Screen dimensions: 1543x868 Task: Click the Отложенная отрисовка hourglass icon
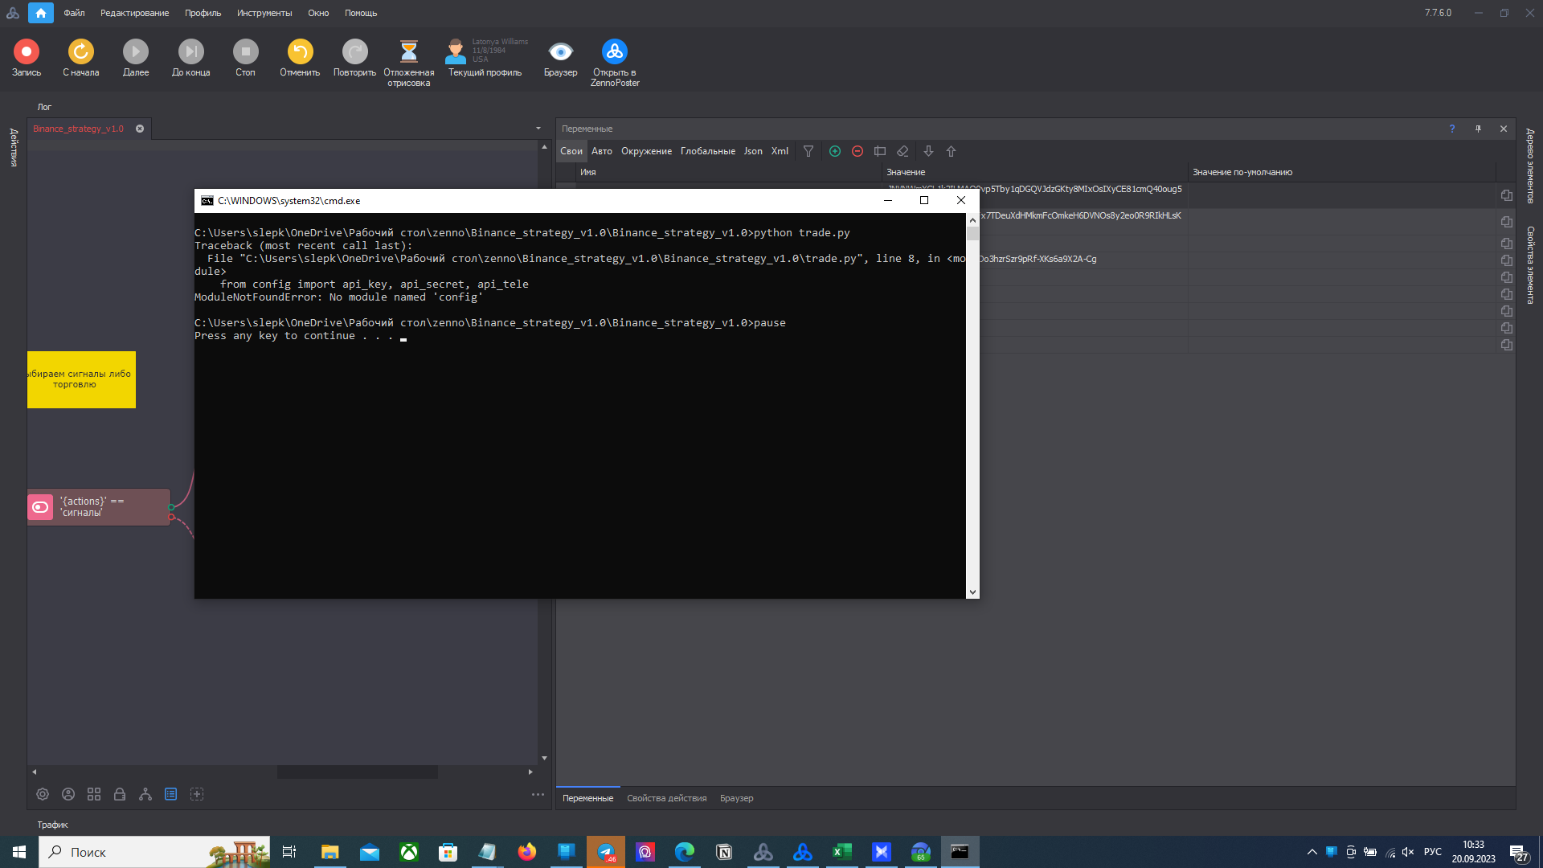point(408,51)
